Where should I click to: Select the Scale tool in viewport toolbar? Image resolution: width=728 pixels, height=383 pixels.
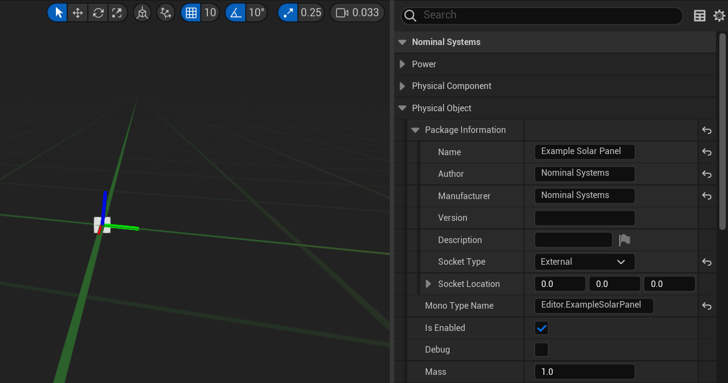point(117,12)
